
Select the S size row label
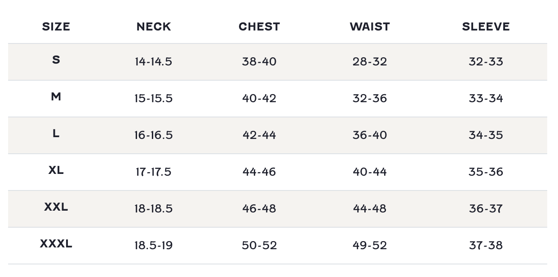pos(56,60)
